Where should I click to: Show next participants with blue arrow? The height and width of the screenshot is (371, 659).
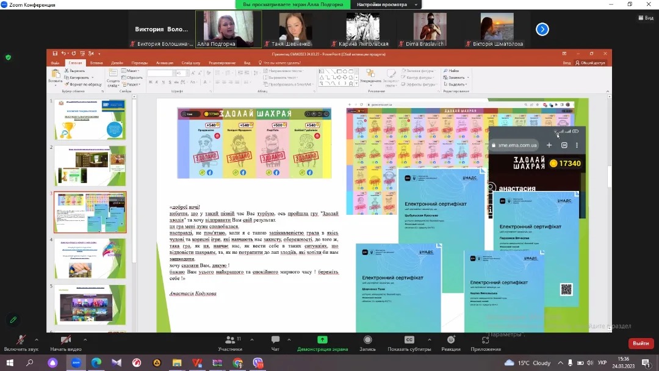click(542, 29)
